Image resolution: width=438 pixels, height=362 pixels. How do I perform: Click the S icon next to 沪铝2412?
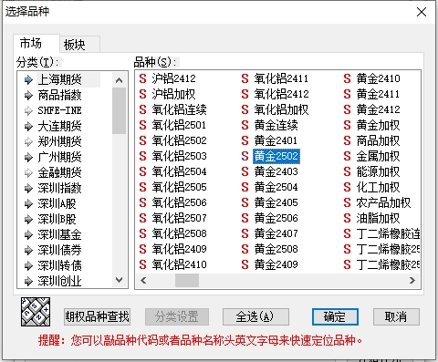[143, 78]
